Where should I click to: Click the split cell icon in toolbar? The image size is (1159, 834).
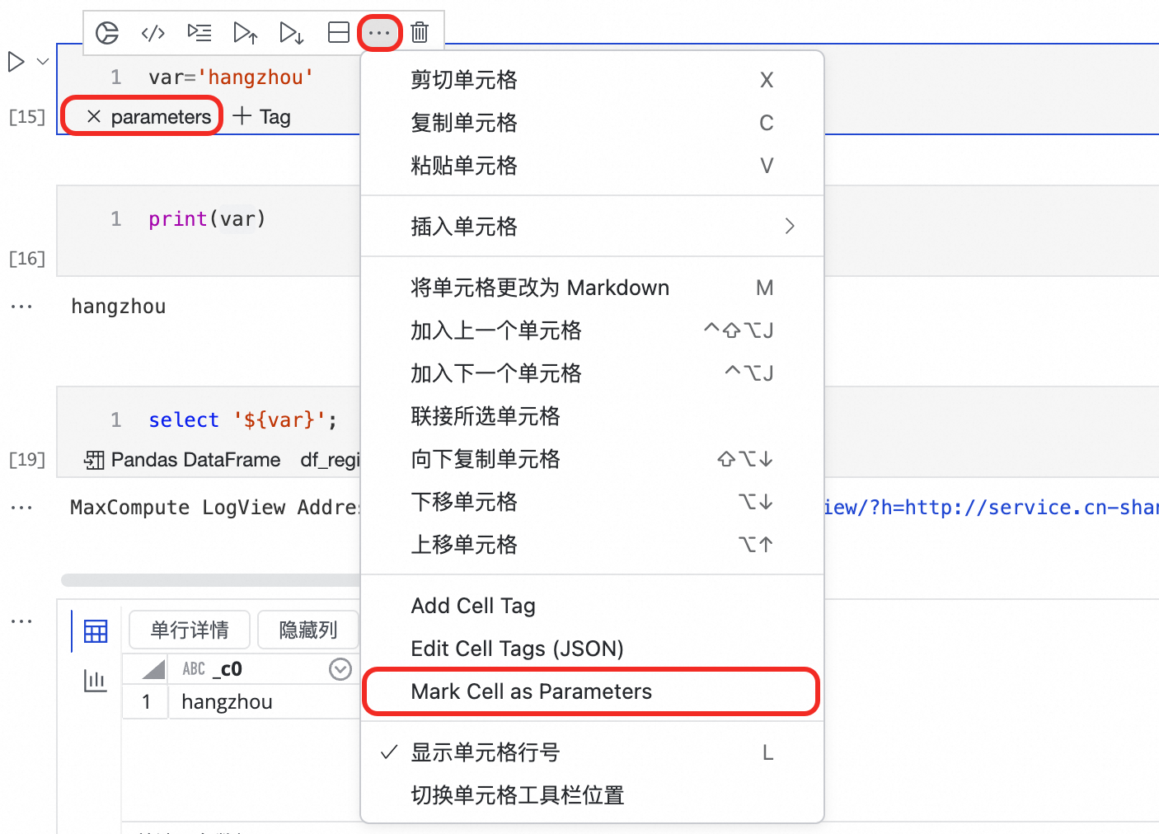pos(338,33)
